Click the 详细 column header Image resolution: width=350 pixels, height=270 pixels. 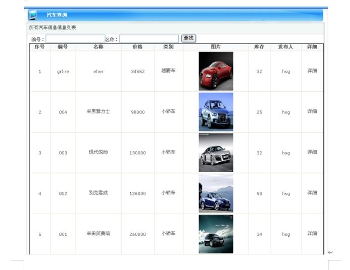click(x=312, y=47)
